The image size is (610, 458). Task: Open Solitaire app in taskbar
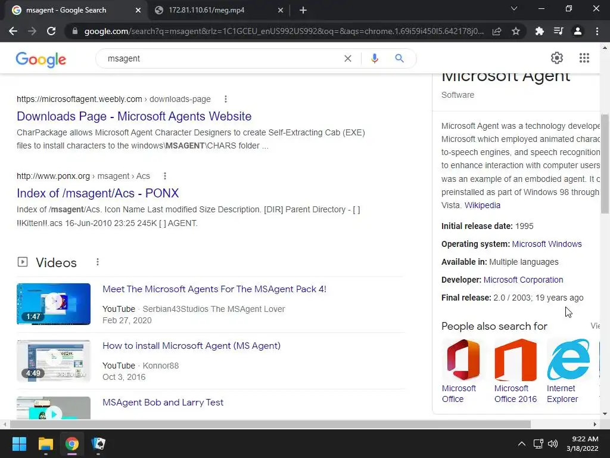pyautogui.click(x=98, y=444)
